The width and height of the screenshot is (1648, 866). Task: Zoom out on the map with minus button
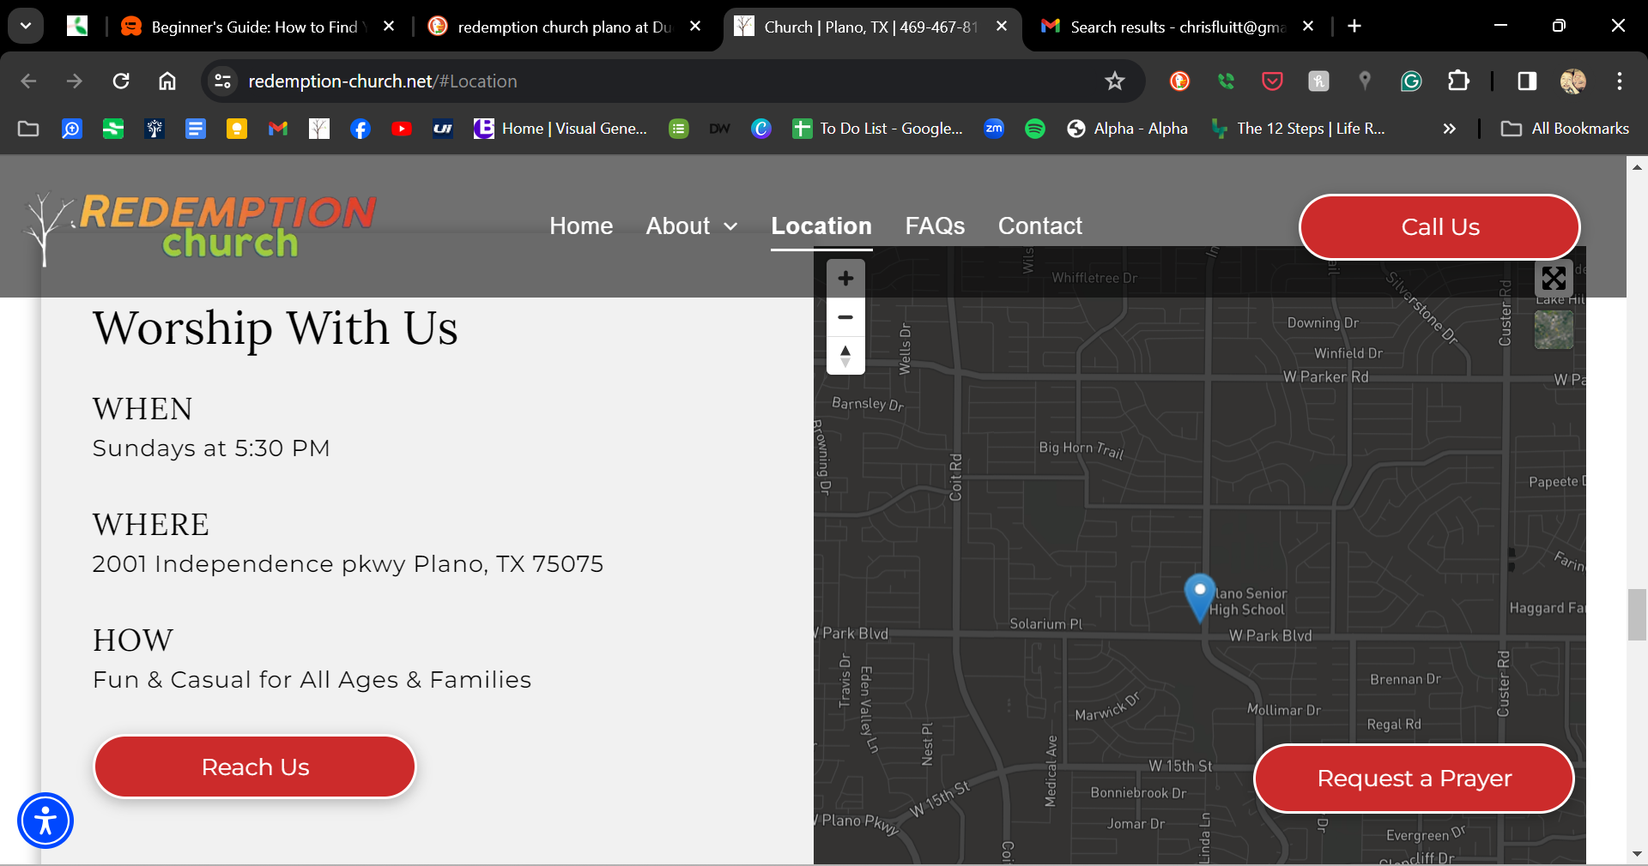coord(845,317)
